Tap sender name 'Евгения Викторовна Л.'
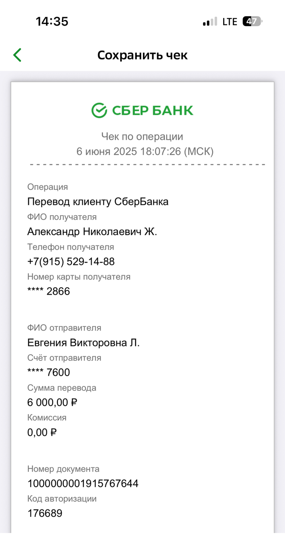Image resolution: width=285 pixels, height=540 pixels. click(83, 343)
